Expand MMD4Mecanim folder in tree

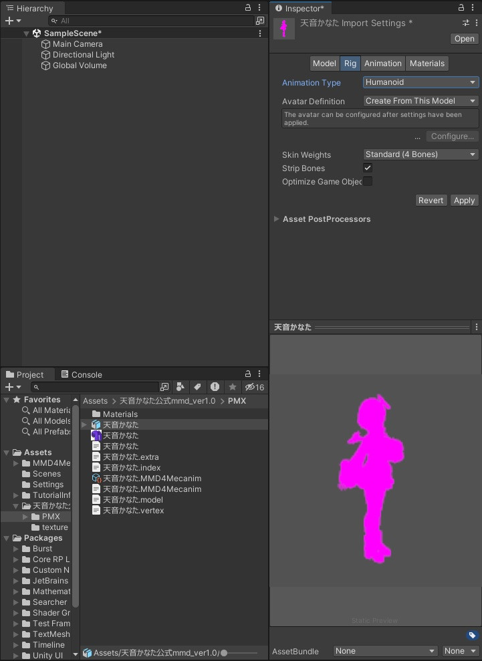pyautogui.click(x=15, y=463)
